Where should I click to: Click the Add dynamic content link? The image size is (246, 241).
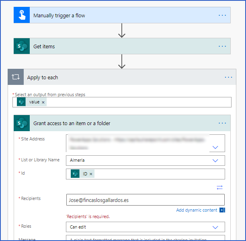197,210
